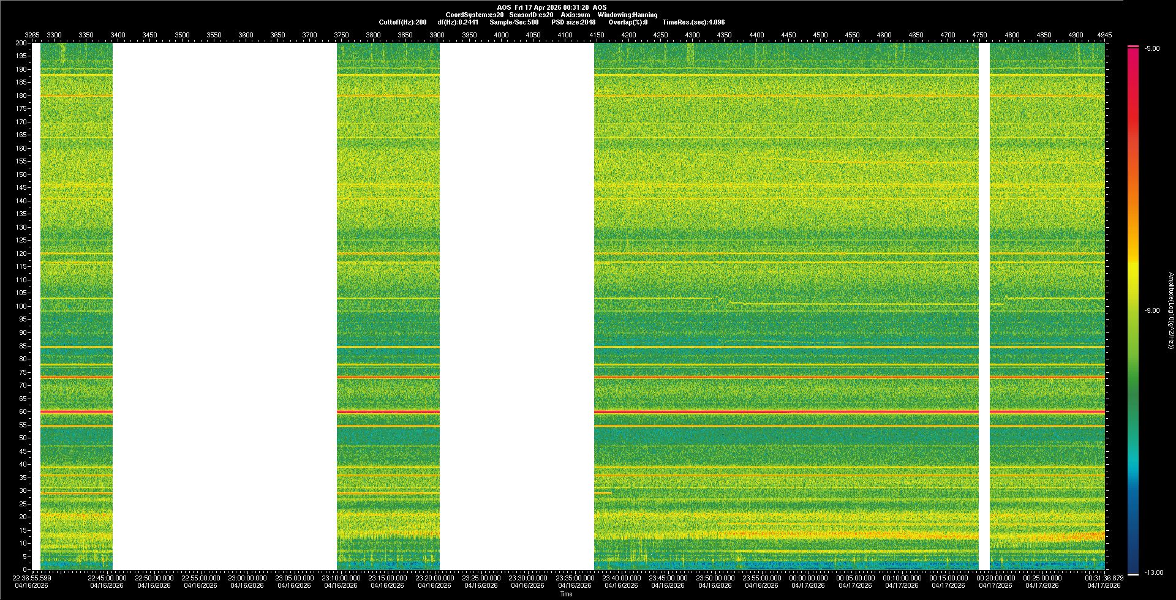Click the 4150 tick on the top axis
The width and height of the screenshot is (1176, 600).
coord(597,35)
